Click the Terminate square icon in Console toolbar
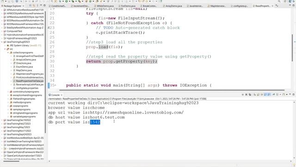 (x=242, y=95)
